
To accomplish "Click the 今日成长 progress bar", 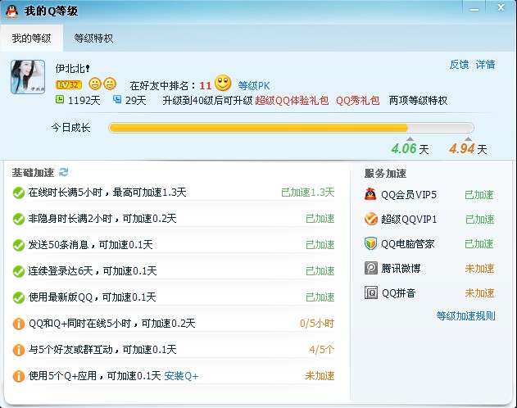I will tap(291, 128).
